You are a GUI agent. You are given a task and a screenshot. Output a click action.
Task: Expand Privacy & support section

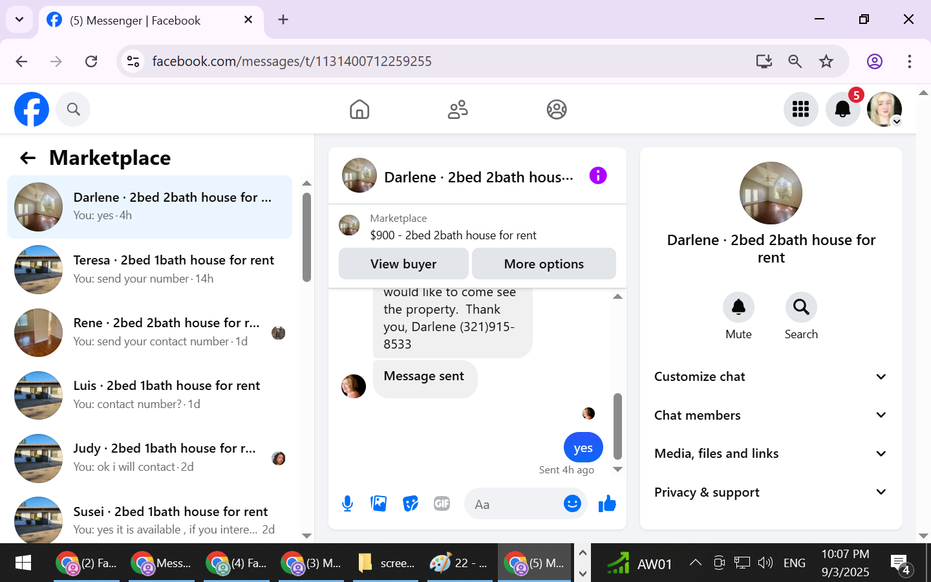(x=770, y=492)
